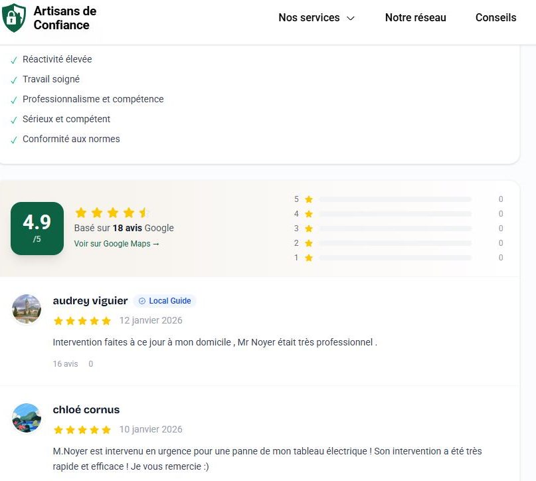Click the star icon in the 1-star row
The image size is (536, 481).
click(308, 258)
